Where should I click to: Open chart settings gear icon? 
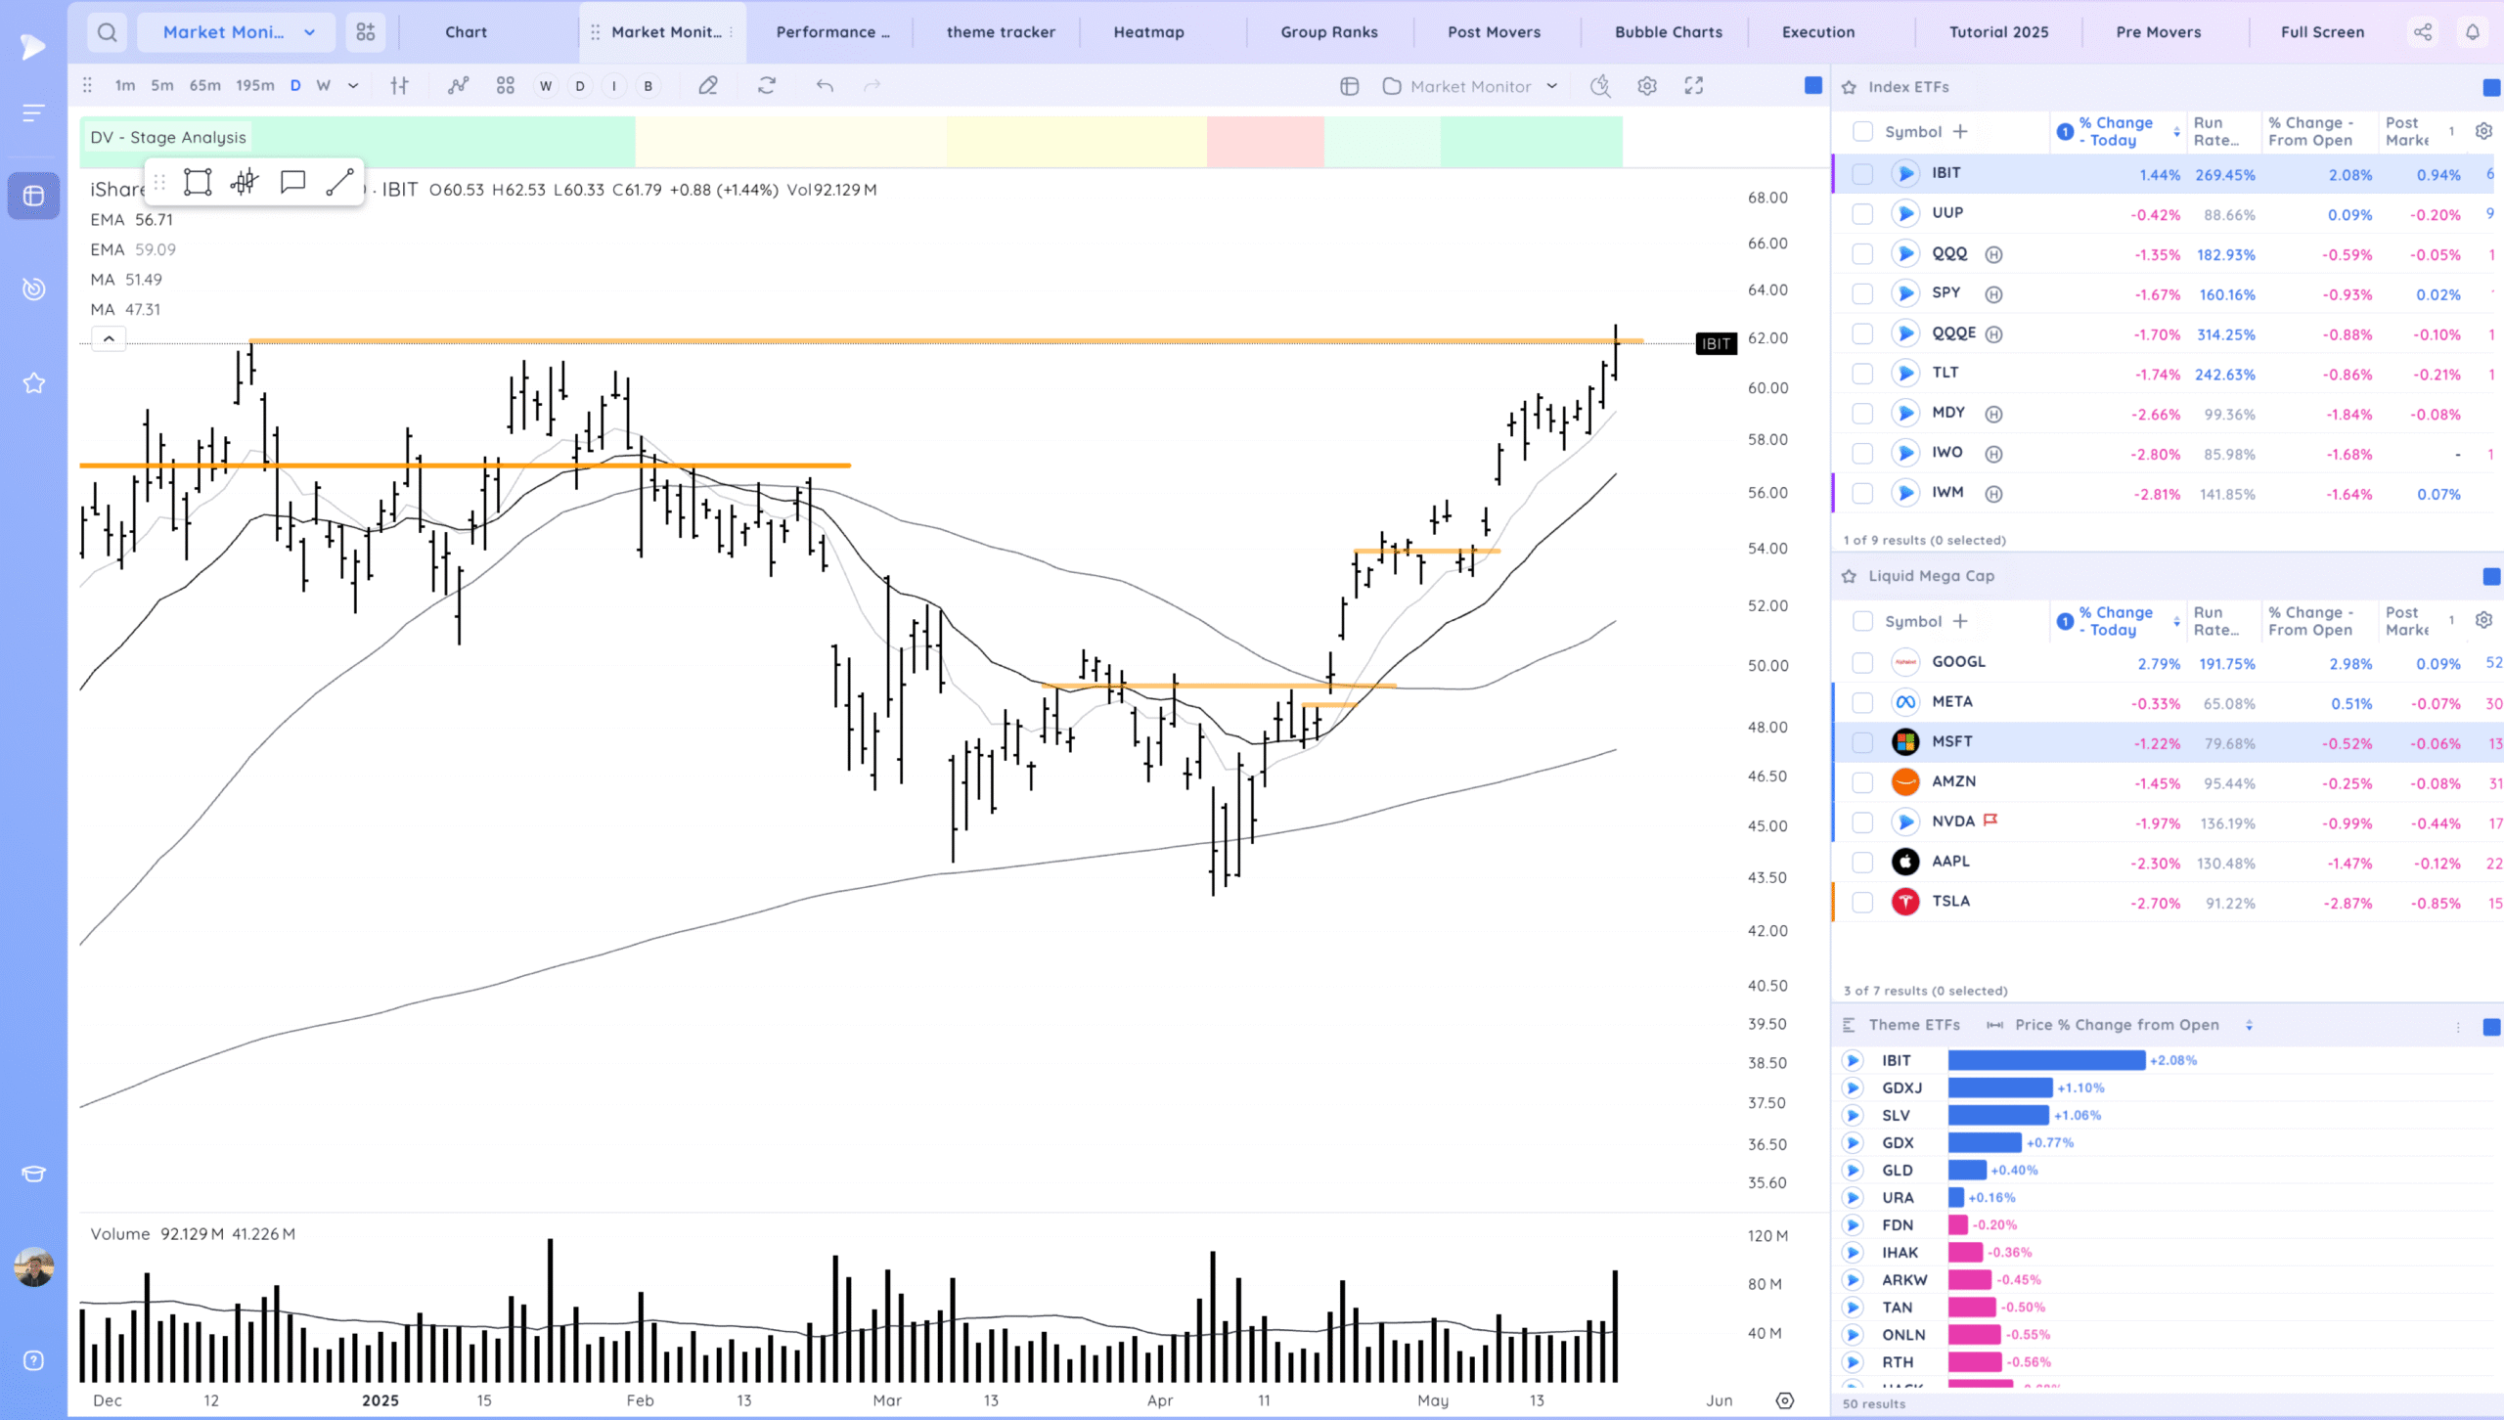click(1647, 86)
